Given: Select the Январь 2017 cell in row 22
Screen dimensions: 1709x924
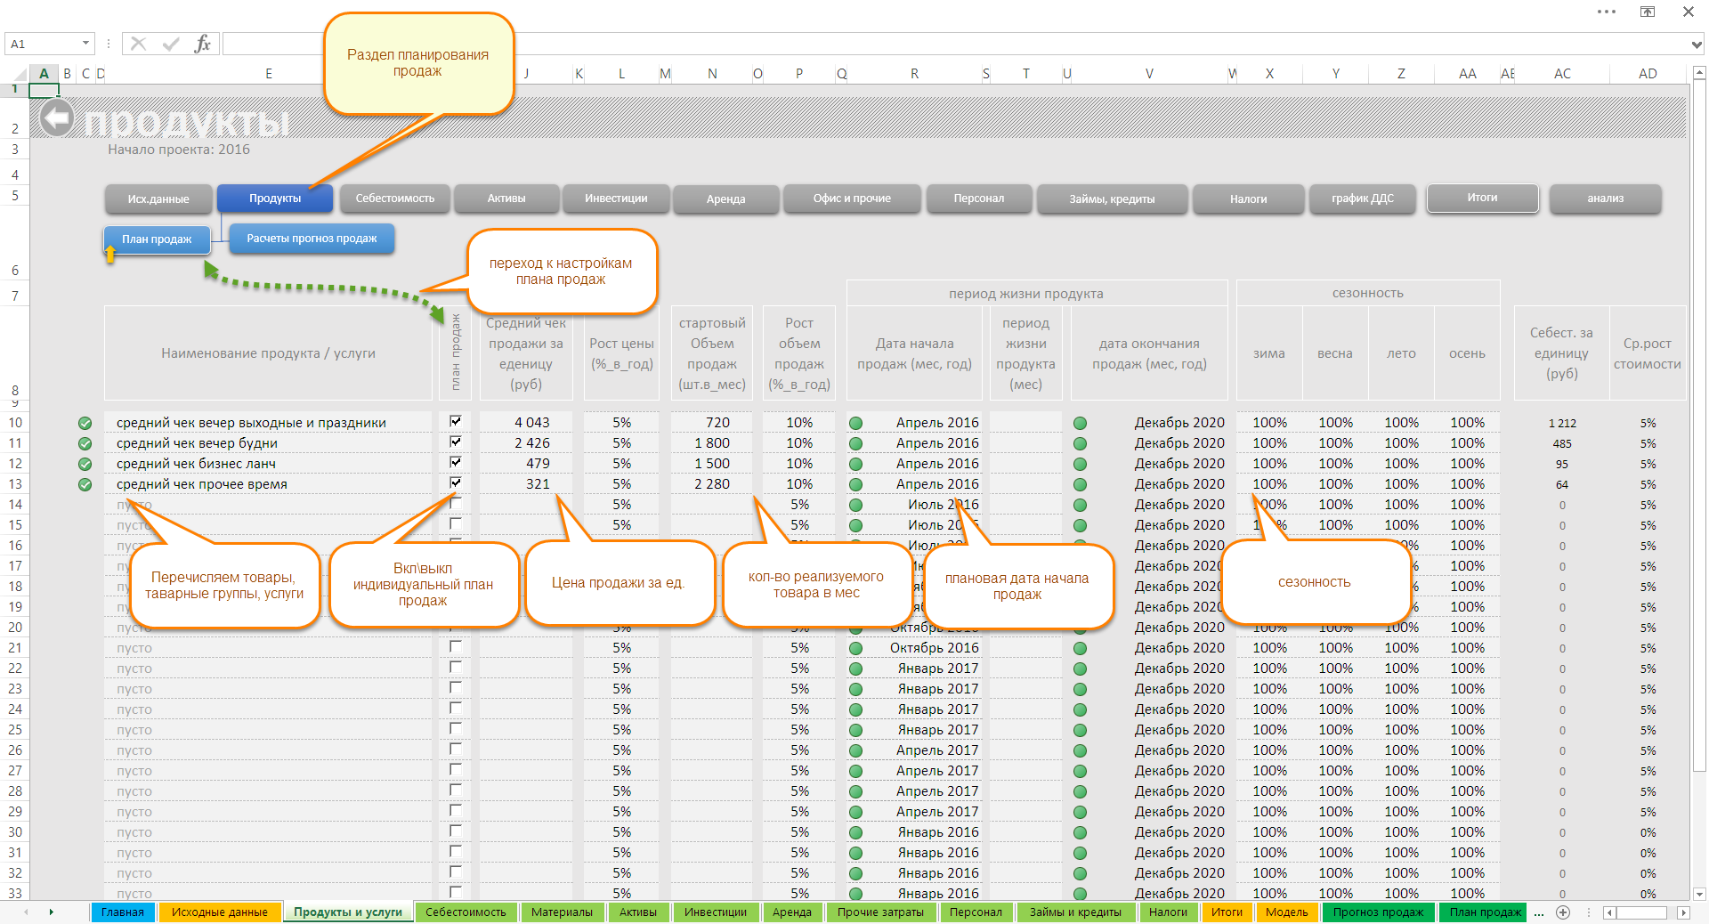Looking at the screenshot, I should (x=914, y=669).
